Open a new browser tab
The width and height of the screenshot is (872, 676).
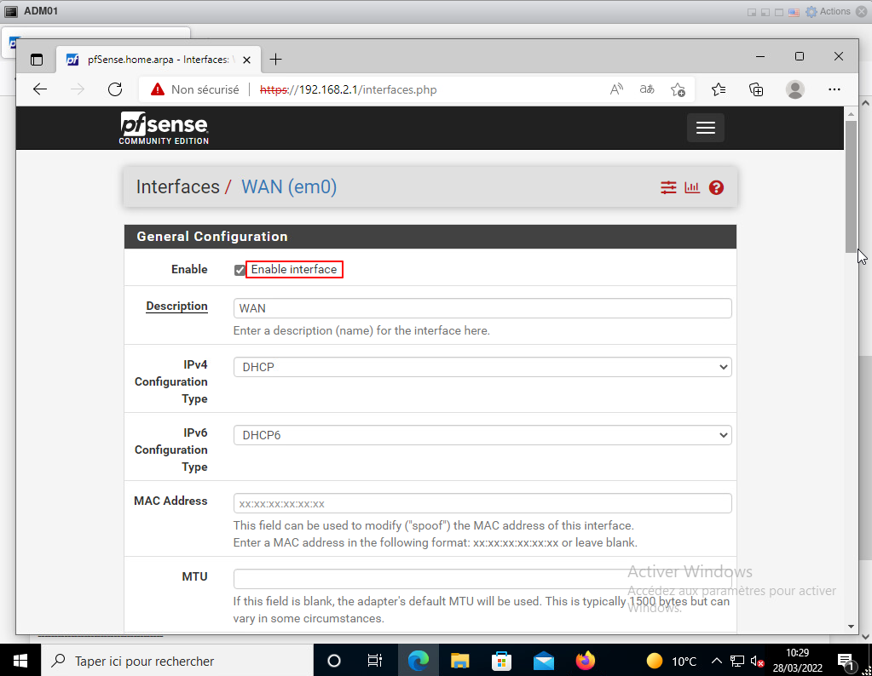(x=275, y=60)
